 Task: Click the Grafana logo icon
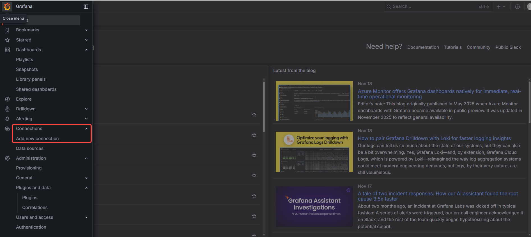point(7,6)
